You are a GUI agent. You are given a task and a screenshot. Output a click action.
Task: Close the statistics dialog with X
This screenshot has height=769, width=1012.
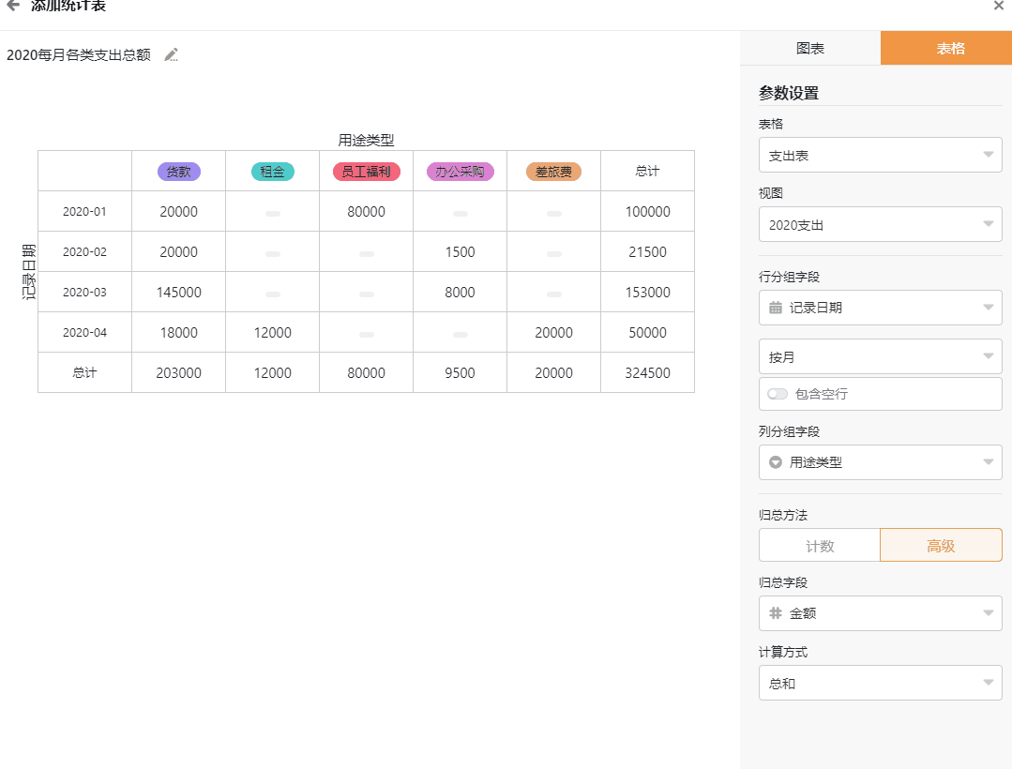[x=999, y=6]
